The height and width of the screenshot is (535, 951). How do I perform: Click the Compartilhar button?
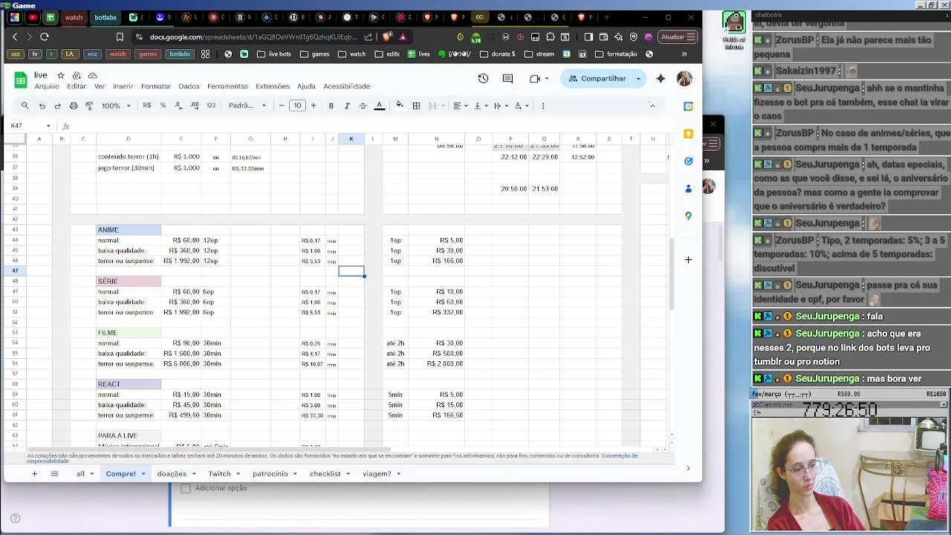pos(597,79)
